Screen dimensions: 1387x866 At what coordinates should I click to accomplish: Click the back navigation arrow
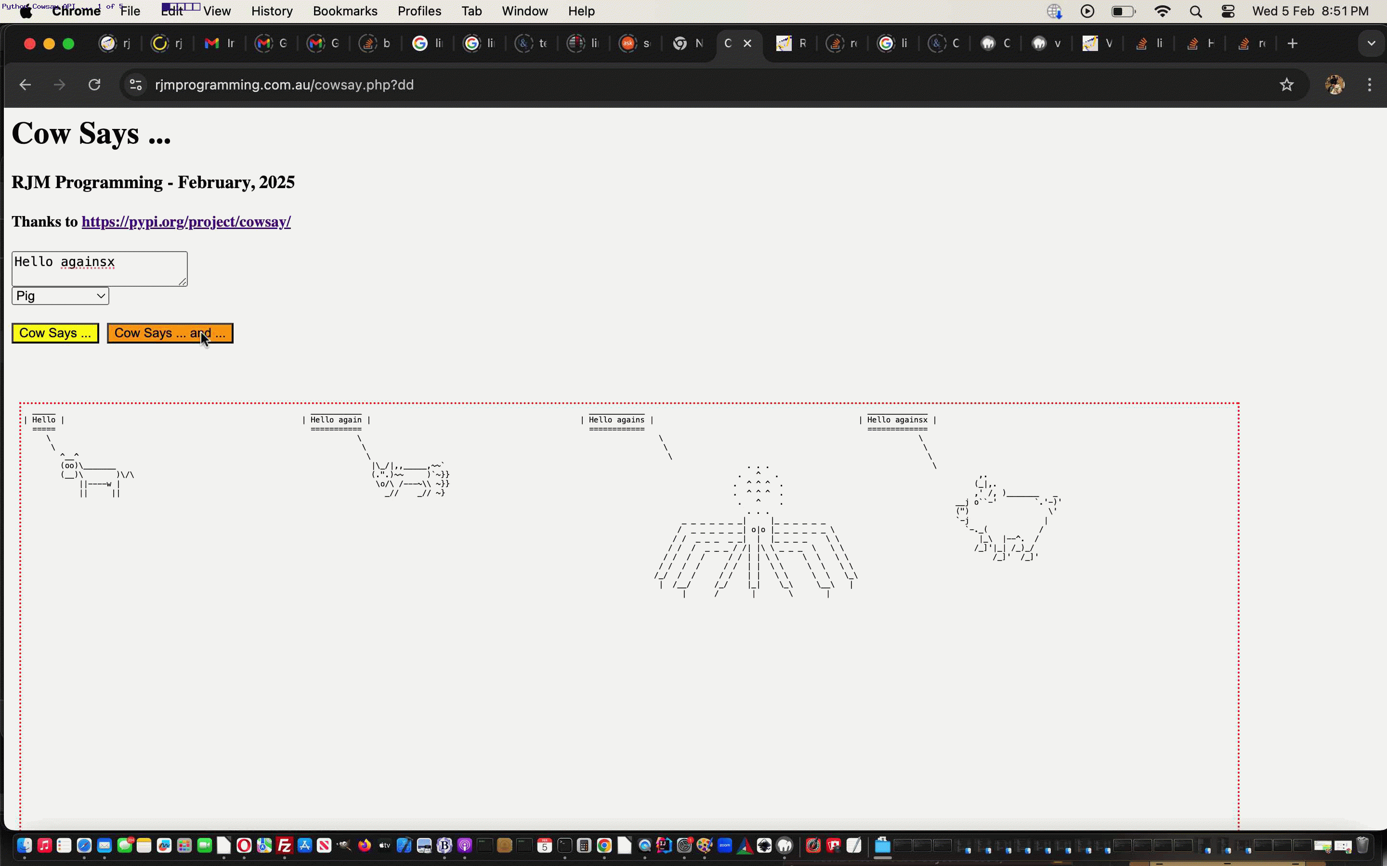(25, 85)
